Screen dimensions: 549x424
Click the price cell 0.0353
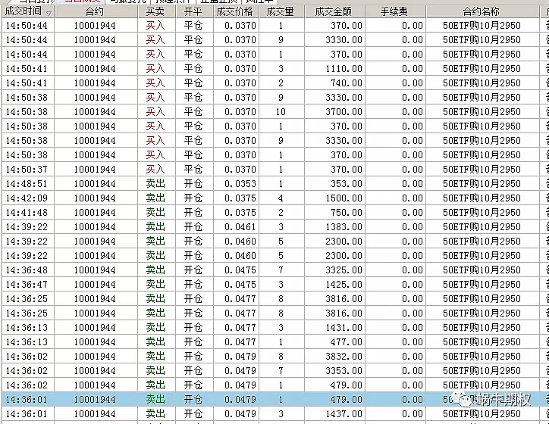240,184
